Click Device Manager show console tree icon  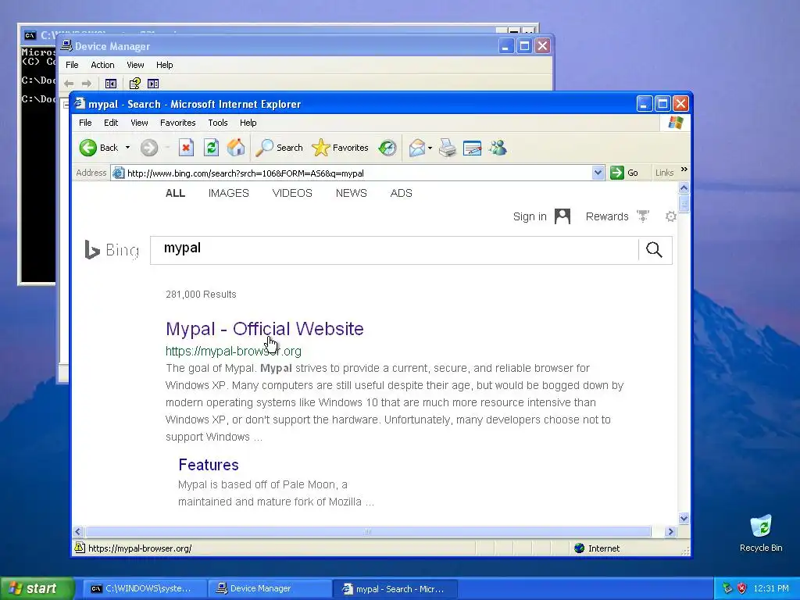111,84
